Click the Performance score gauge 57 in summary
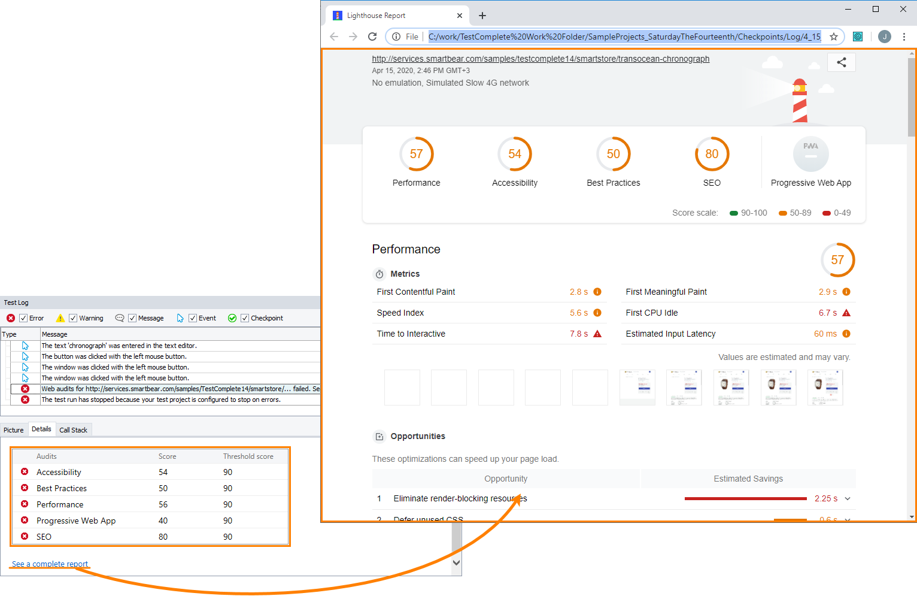 click(417, 154)
